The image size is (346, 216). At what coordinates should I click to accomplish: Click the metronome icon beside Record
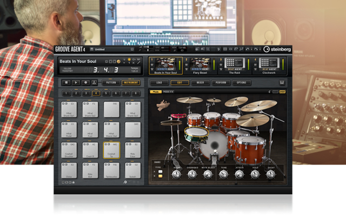pos(94,83)
